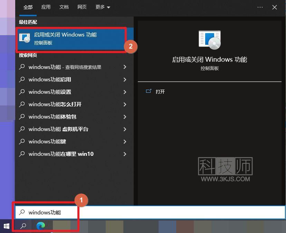Expand arrow for windows功能启用
The width and height of the screenshot is (286, 233).
tap(125, 80)
